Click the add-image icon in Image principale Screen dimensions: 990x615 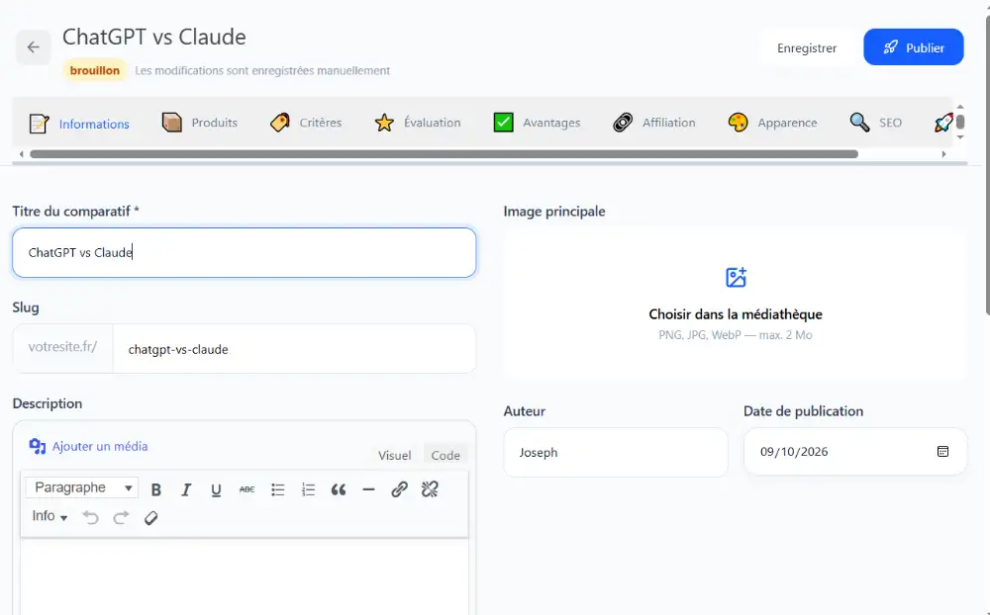[x=736, y=277]
